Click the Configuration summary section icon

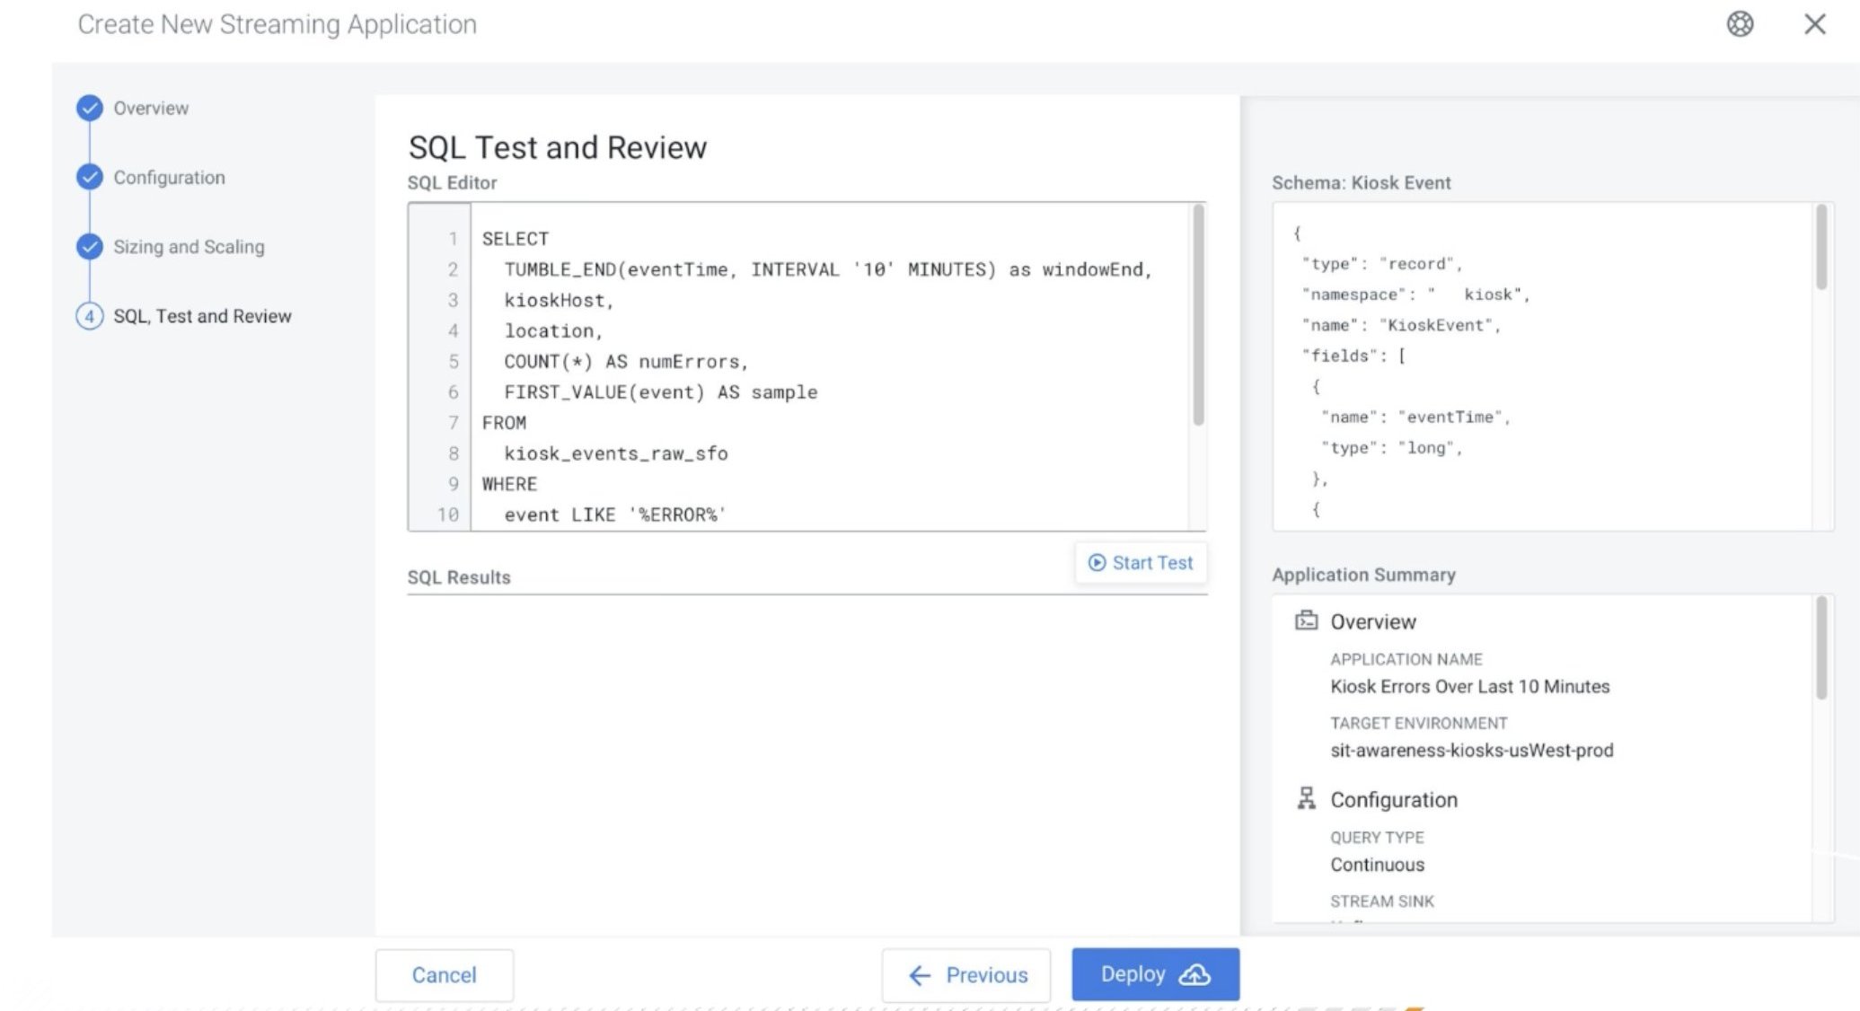pos(1306,798)
